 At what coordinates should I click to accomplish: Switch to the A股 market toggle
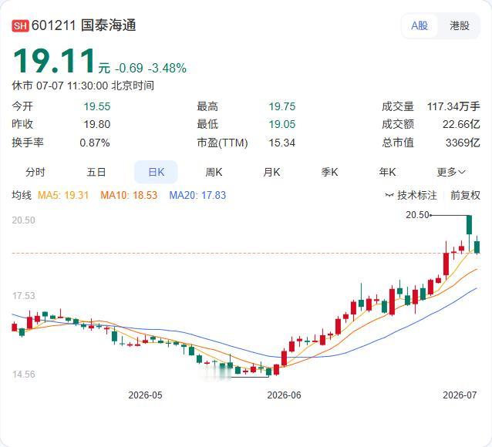[x=420, y=25]
